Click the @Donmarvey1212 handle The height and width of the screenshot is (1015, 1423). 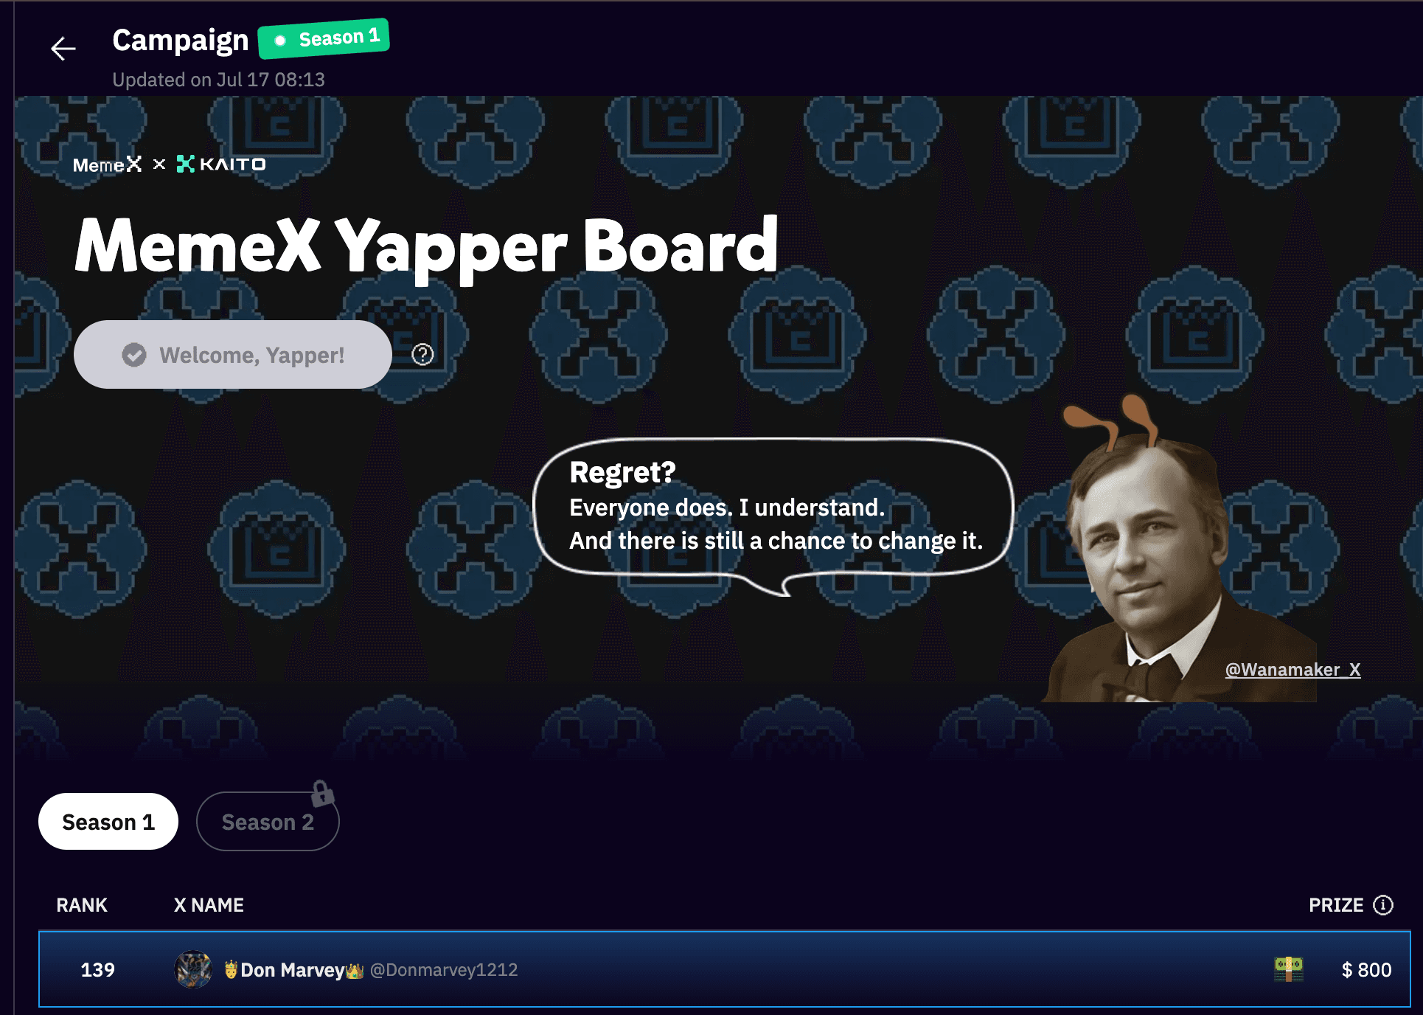click(x=444, y=970)
